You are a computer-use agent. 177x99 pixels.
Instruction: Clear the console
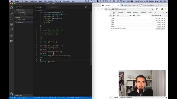tap(114, 16)
